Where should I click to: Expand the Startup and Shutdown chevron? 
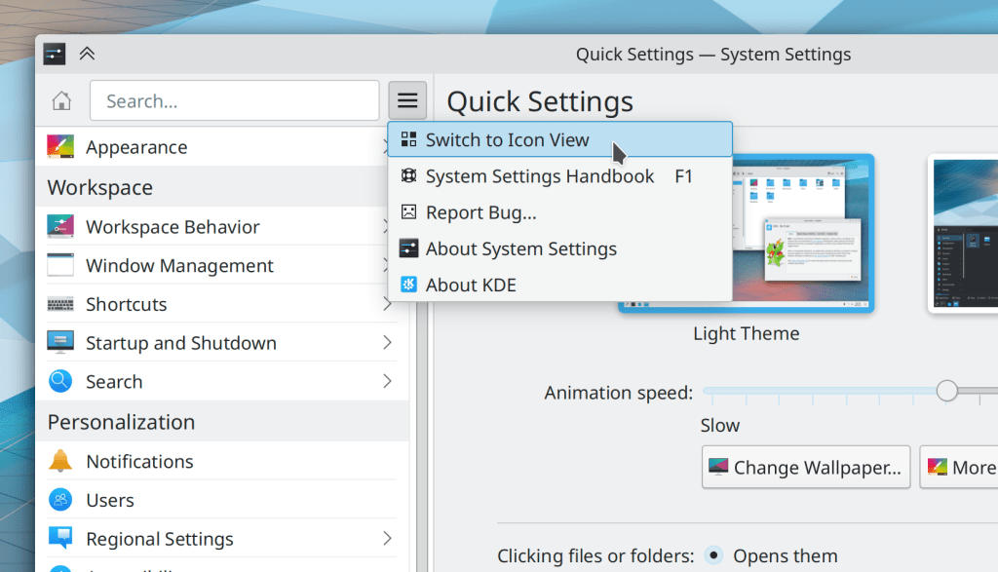pyautogui.click(x=387, y=343)
